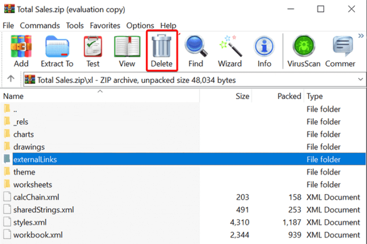Viewport: 367px width, 244px height.
Task: Close the Total Sales.zip window
Action: [x=352, y=9]
